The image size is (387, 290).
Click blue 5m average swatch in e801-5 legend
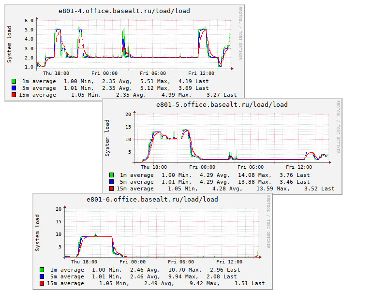click(112, 182)
